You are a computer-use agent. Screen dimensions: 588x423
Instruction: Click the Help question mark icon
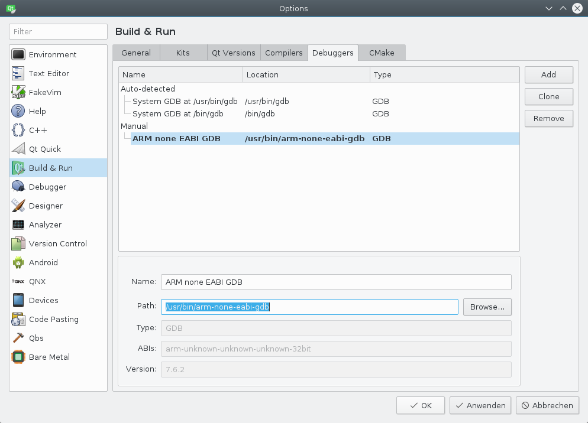[x=18, y=111]
